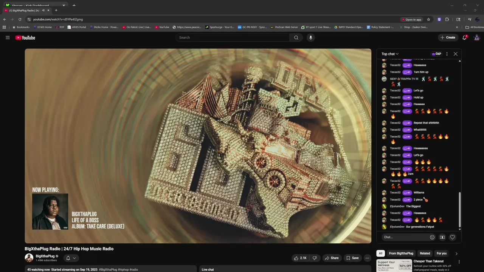
Task: Click Open in app in address bar
Action: pos(411,20)
